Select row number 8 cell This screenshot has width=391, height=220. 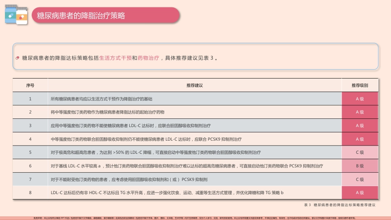[x=30, y=192]
